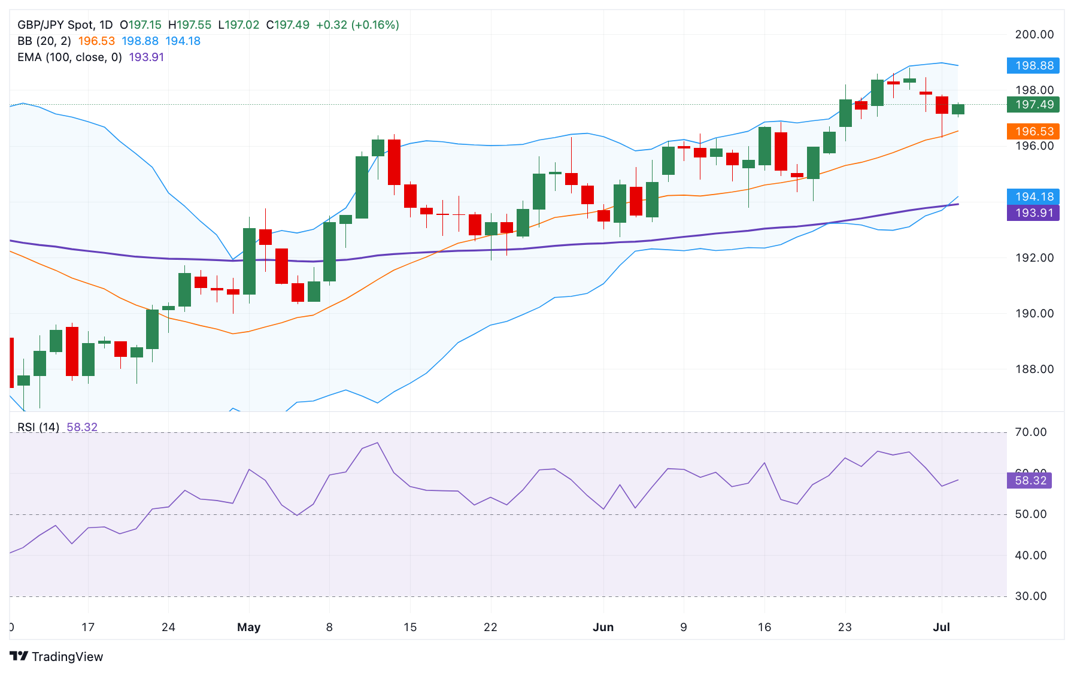The image size is (1074, 673).
Task: Click the GBP/JPY Spot symbol title
Action: pyautogui.click(x=65, y=25)
